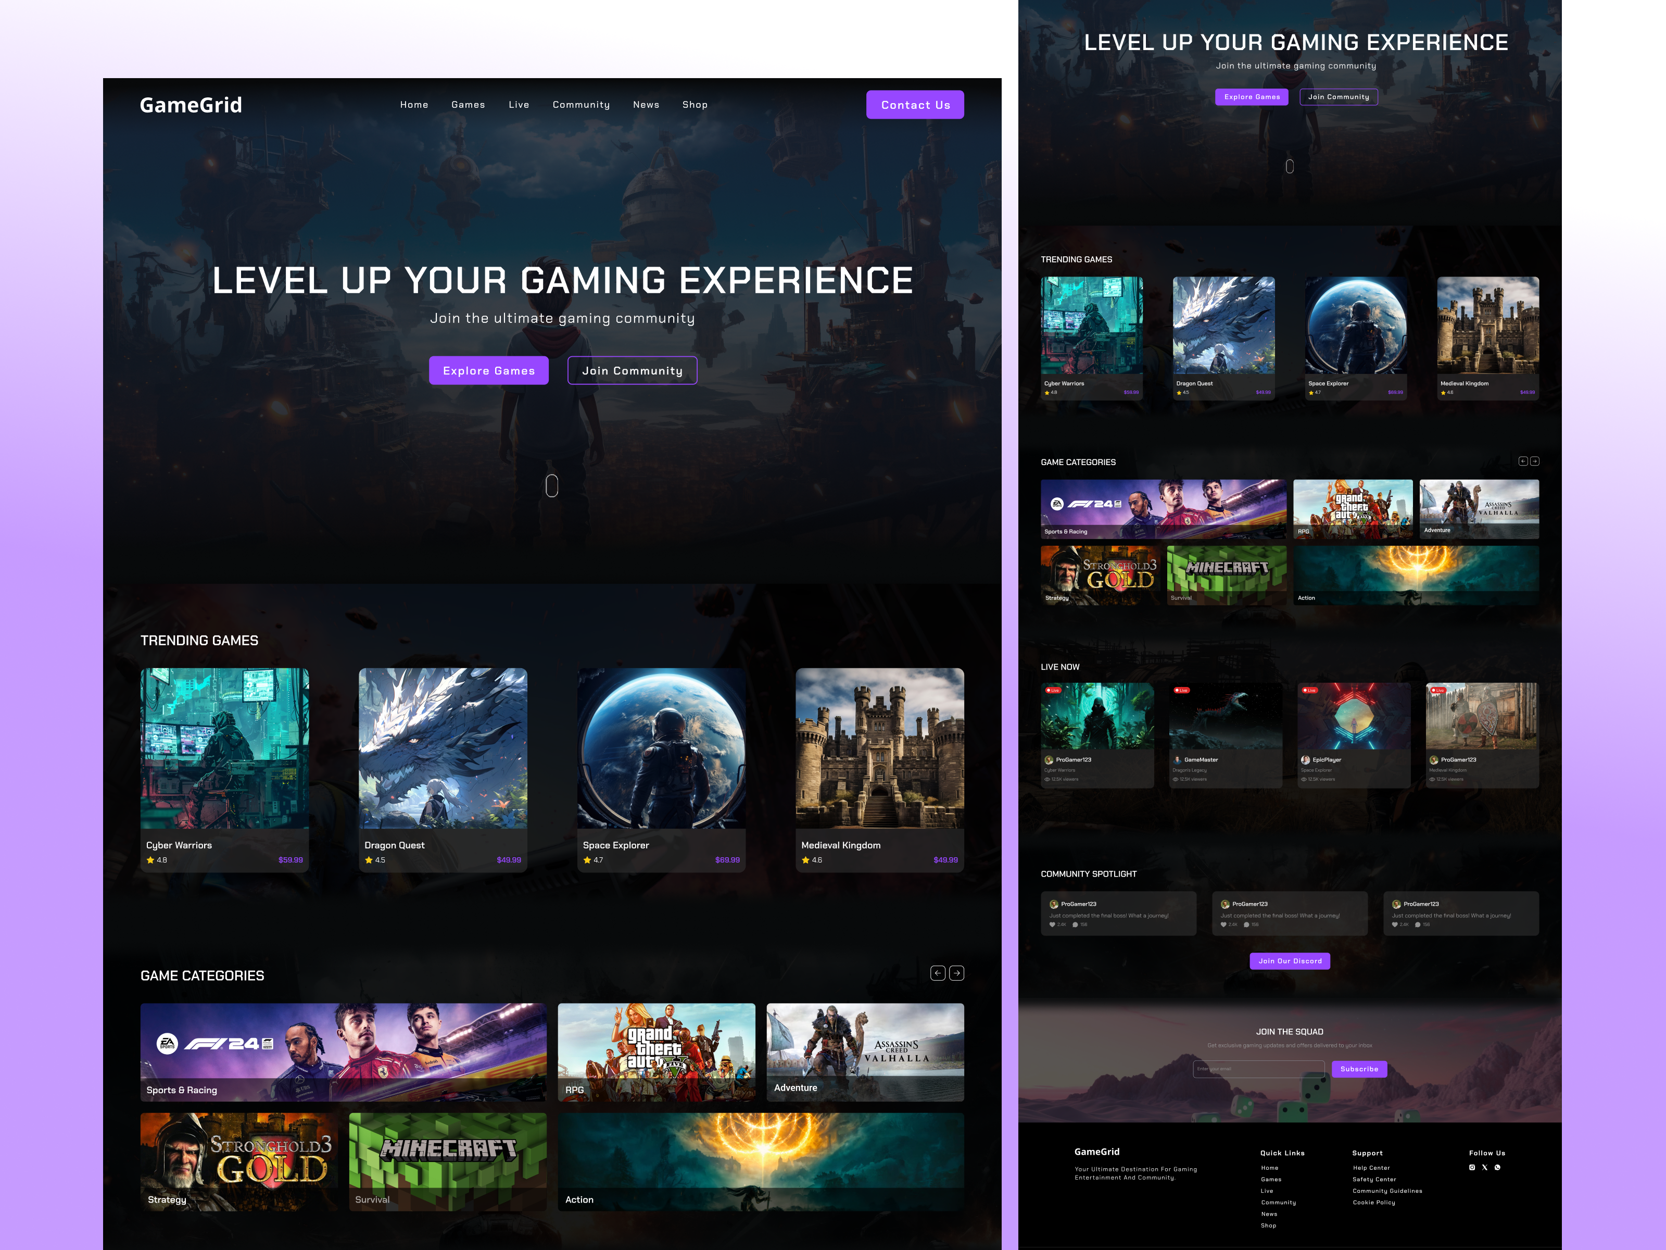This screenshot has width=1666, height=1250.
Task: Click the viewers eye icon under Dragon's Legacy
Action: pyautogui.click(x=1176, y=779)
